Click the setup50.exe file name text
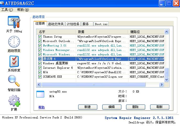This screenshot has height=126, width=180. pos(58,92)
